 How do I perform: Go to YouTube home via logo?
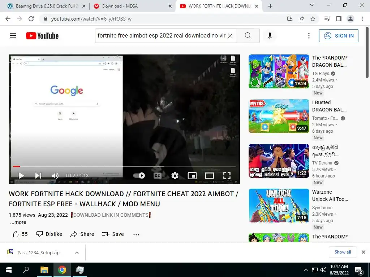[42, 36]
